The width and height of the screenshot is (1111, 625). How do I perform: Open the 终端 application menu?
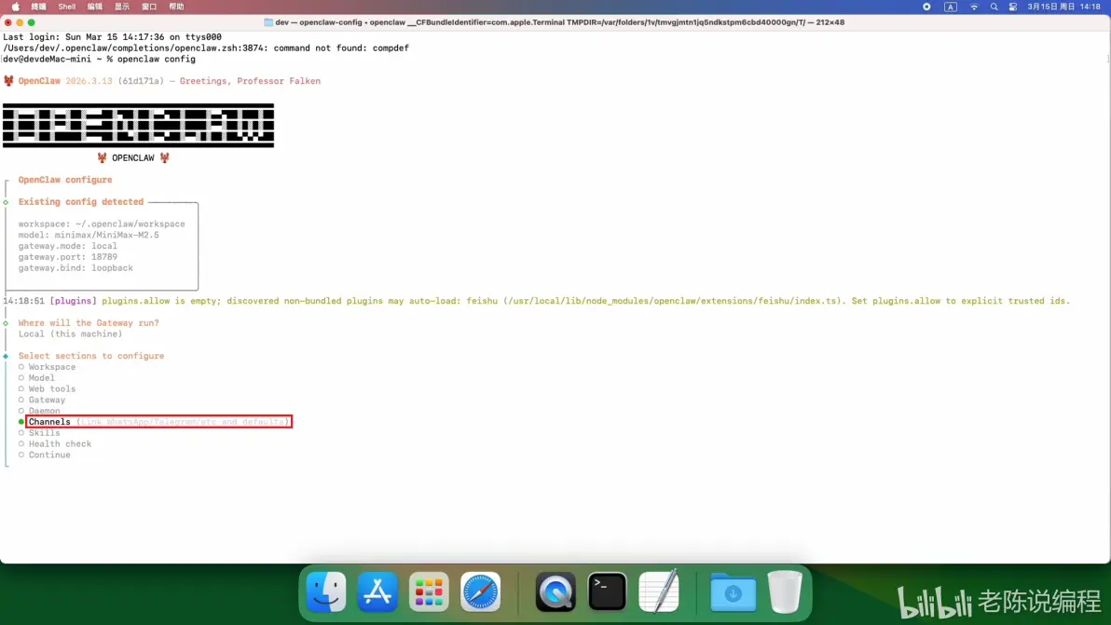point(38,7)
